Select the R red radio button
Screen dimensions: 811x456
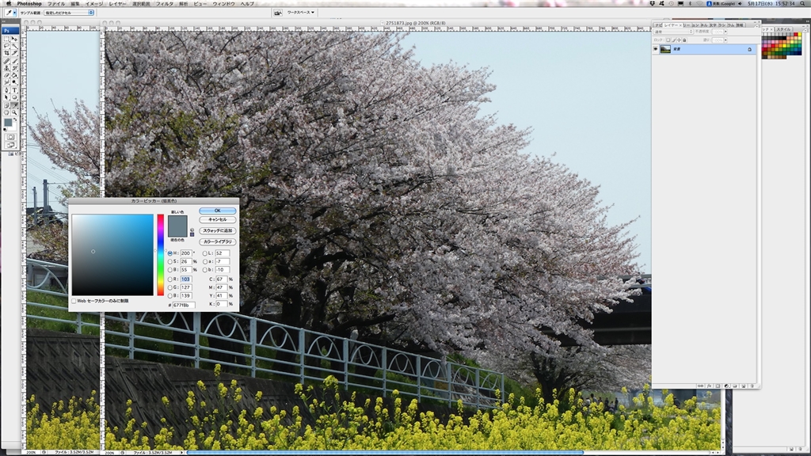point(169,279)
